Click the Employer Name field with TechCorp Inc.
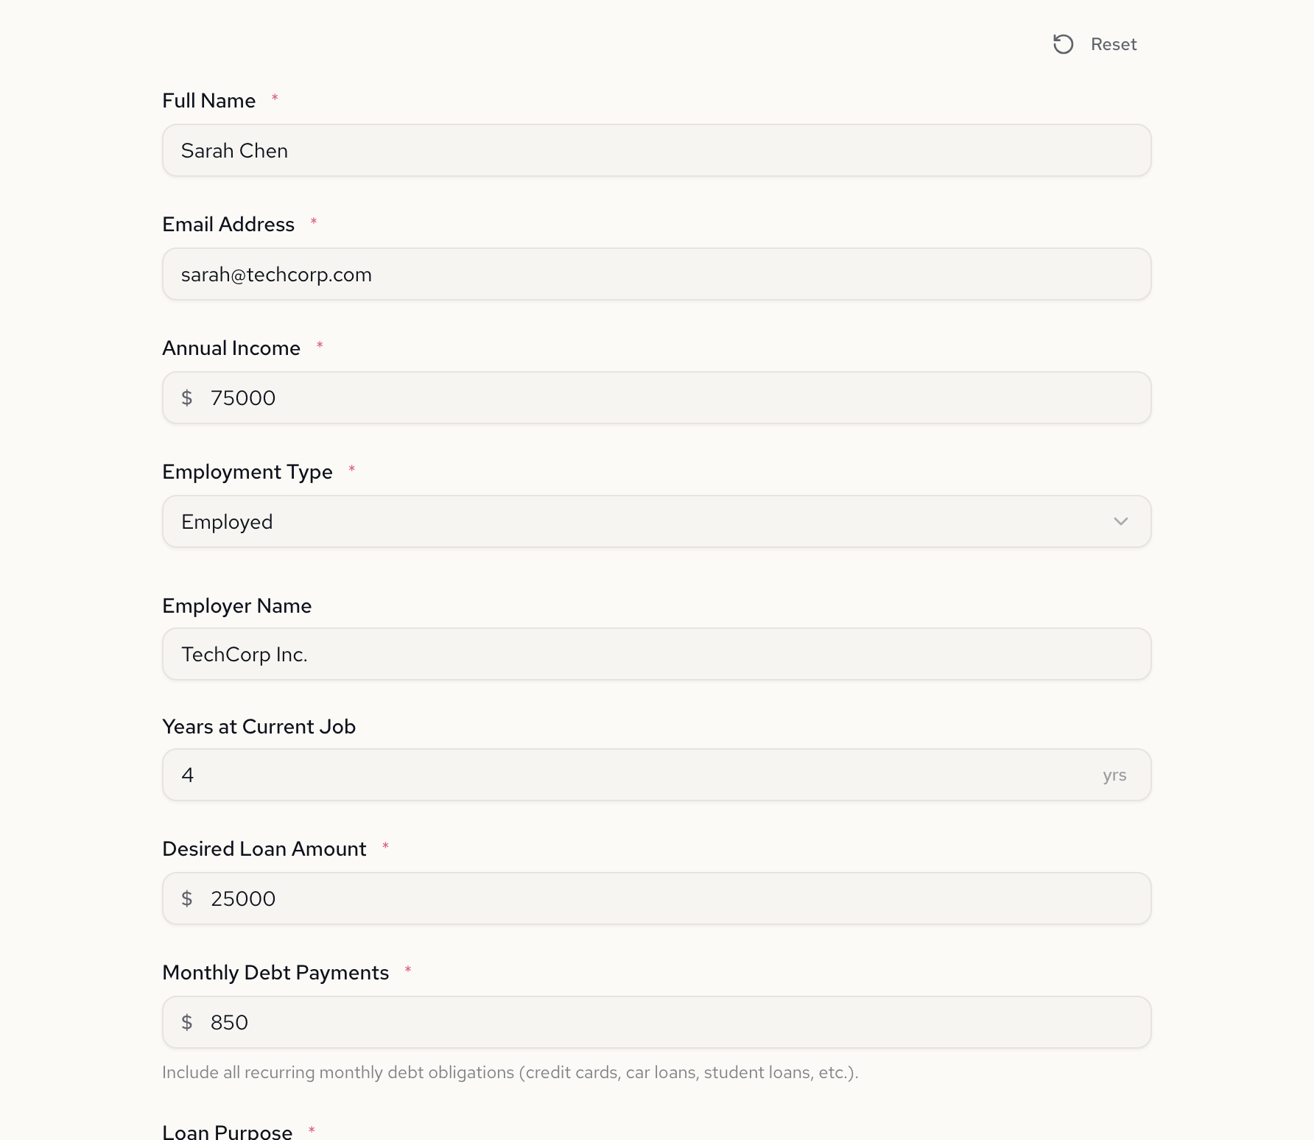This screenshot has height=1140, width=1314. coord(656,654)
